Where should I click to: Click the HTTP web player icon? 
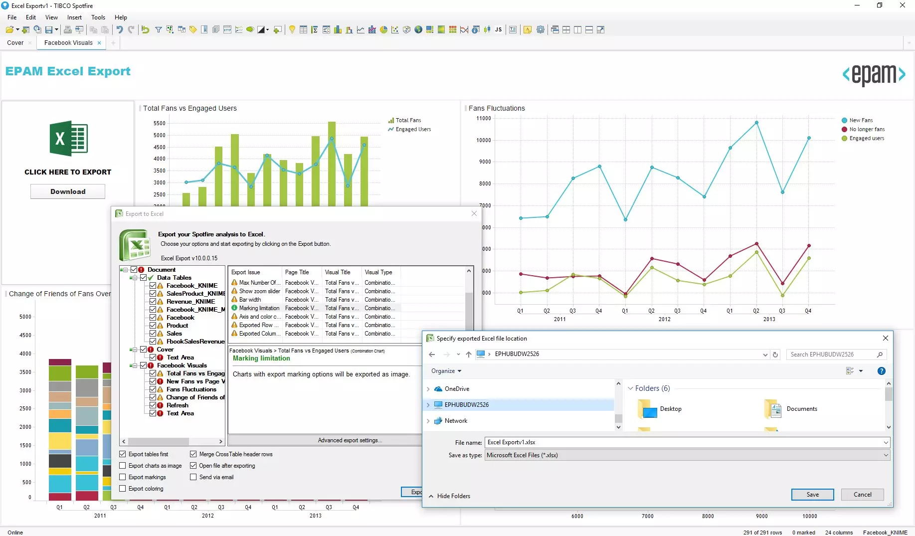click(x=227, y=30)
